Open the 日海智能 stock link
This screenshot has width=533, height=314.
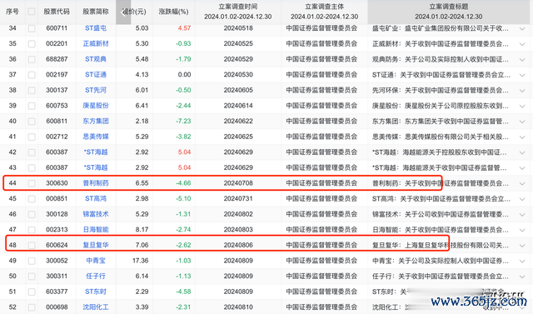pyautogui.click(x=96, y=230)
